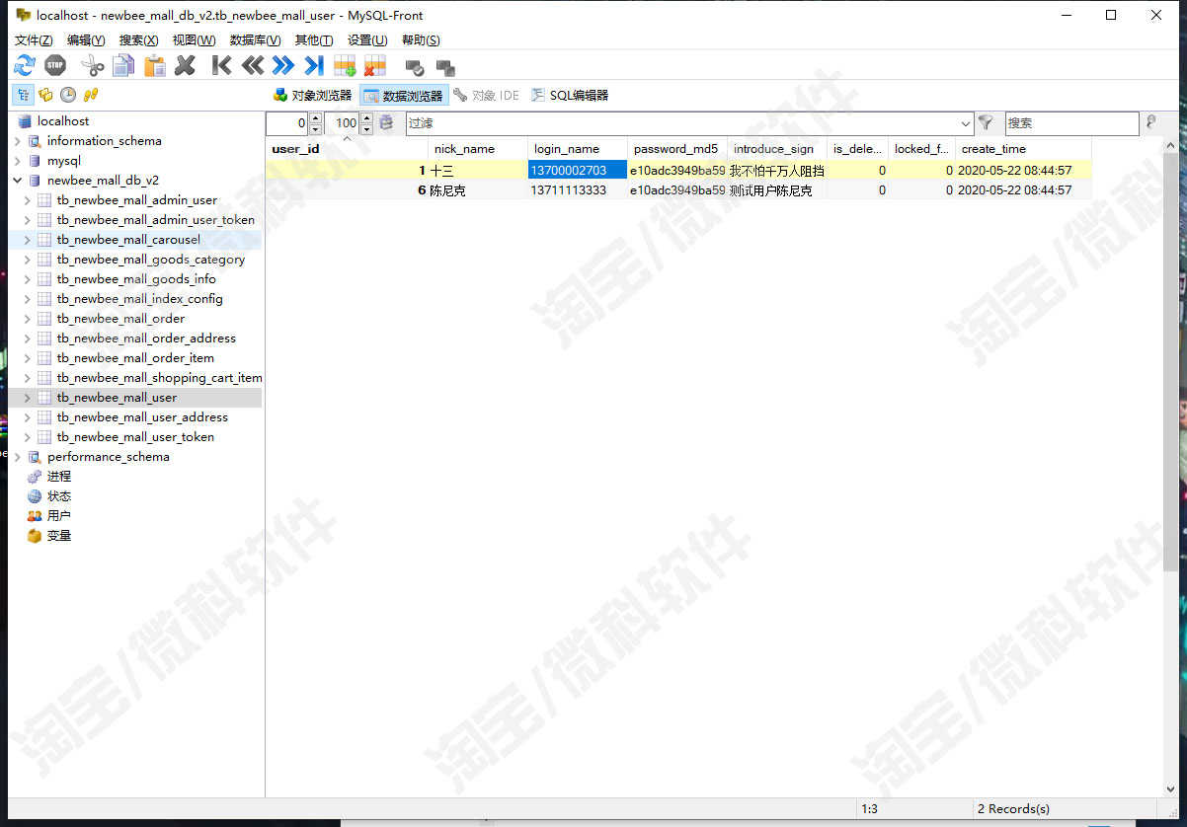Click the create_time column header

click(x=1023, y=149)
